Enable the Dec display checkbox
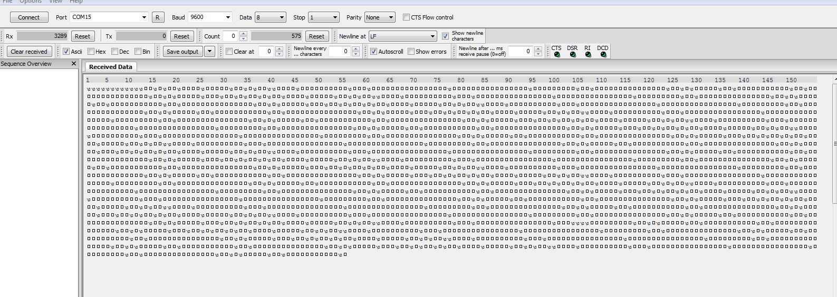 [114, 52]
